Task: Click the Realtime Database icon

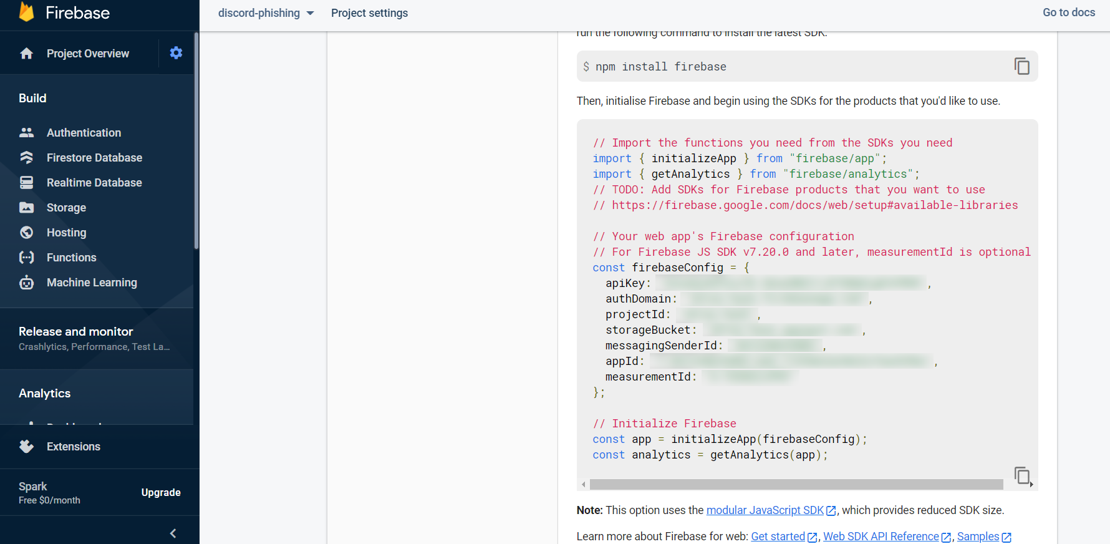Action: [x=26, y=182]
